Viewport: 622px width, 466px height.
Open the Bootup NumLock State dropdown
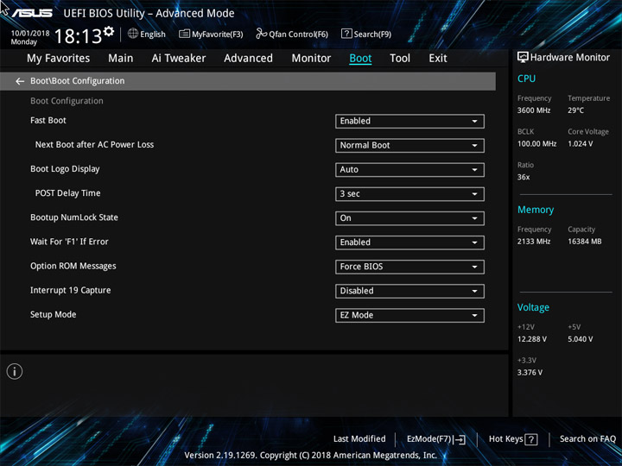(409, 218)
